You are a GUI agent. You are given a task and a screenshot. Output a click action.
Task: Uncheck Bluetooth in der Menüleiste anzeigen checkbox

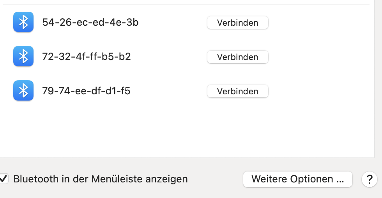(x=4, y=179)
